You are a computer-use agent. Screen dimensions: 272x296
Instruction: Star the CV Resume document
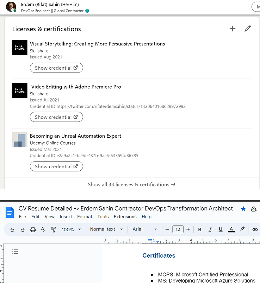[243, 209]
